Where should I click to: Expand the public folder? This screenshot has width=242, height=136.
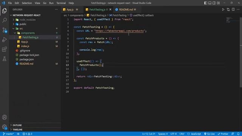(35, 24)
